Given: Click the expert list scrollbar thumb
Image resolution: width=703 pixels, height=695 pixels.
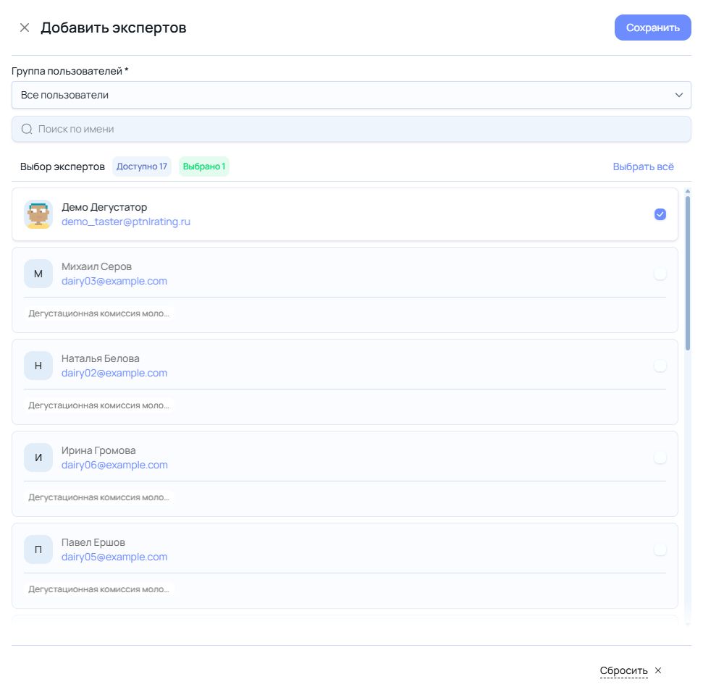Looking at the screenshot, I should (688, 273).
